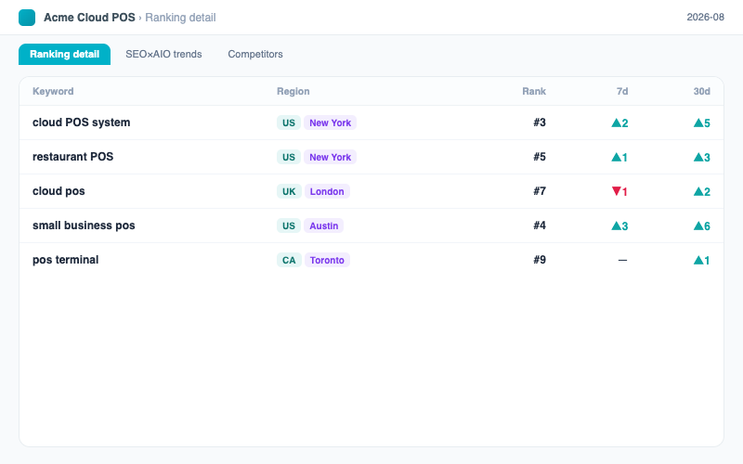Click US tag in restaurant POS row
This screenshot has width=743, height=464.
pyautogui.click(x=289, y=157)
